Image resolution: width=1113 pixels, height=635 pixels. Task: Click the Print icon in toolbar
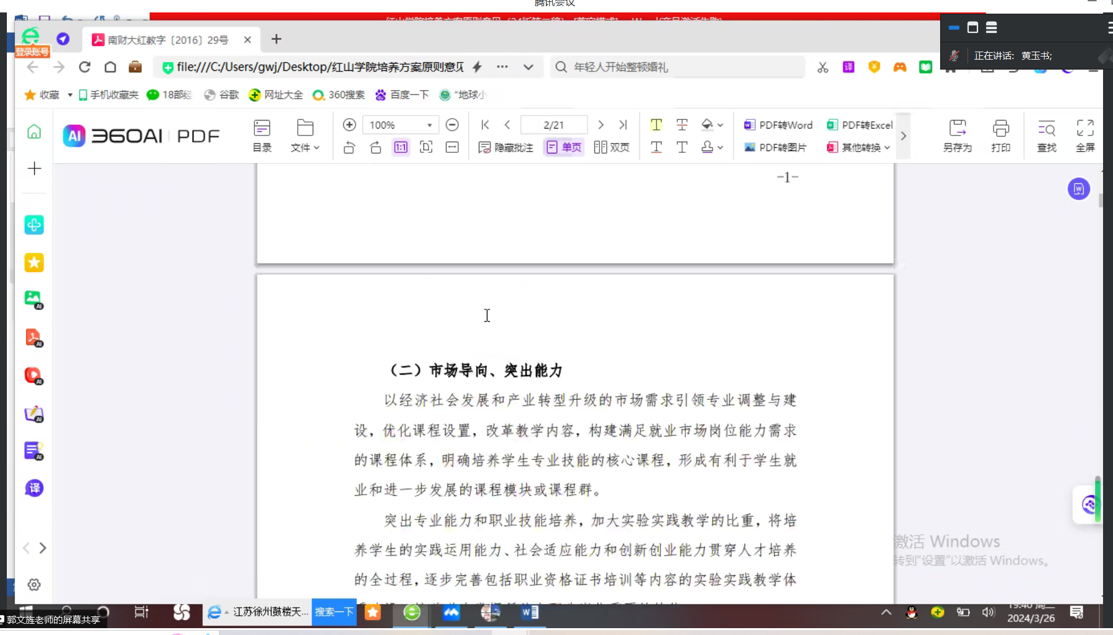coord(1000,135)
